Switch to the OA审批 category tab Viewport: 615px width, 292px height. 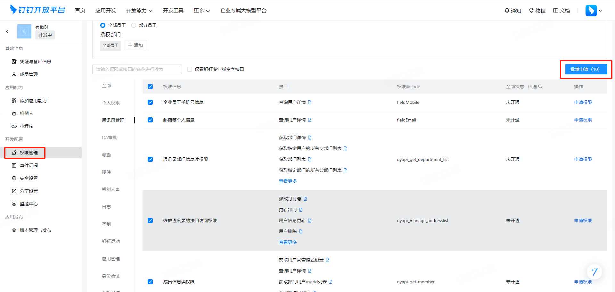110,138
